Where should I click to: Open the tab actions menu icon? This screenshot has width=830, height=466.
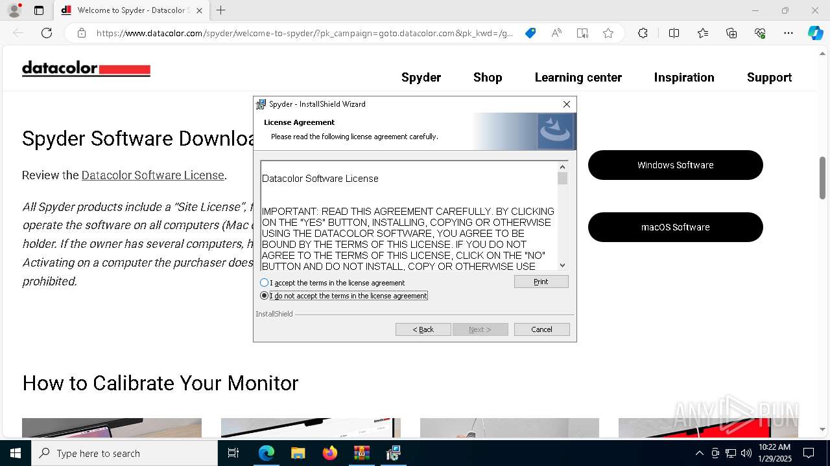coord(39,10)
